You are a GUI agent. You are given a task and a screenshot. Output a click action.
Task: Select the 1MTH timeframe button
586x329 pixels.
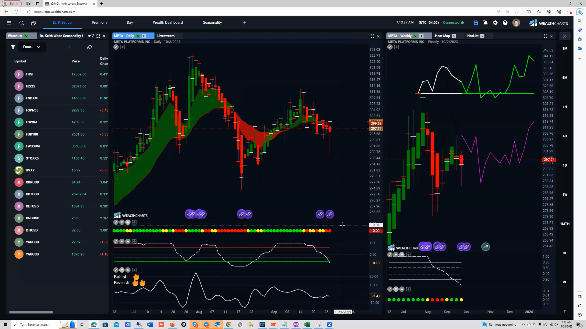point(565,224)
